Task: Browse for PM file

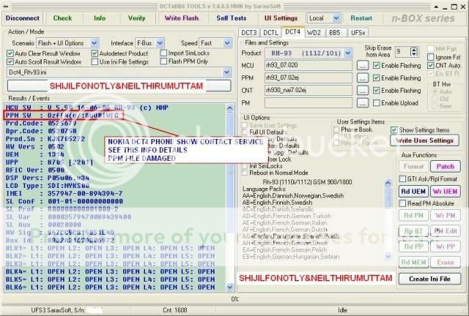Action: click(x=363, y=102)
